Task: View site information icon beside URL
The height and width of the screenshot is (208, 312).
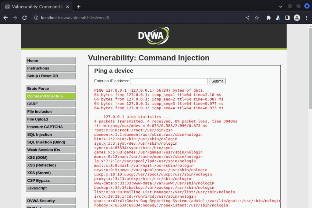Action: pos(36,18)
